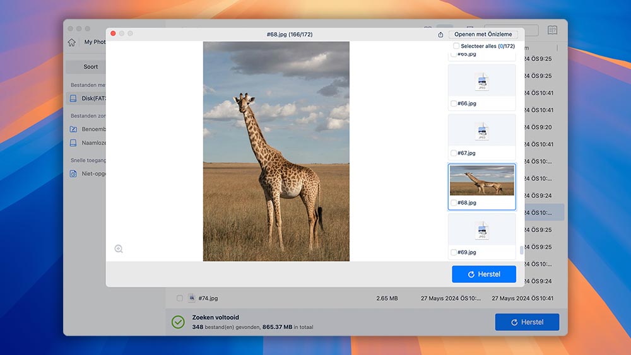Tick the Selecteer alles checkbox

(x=456, y=46)
